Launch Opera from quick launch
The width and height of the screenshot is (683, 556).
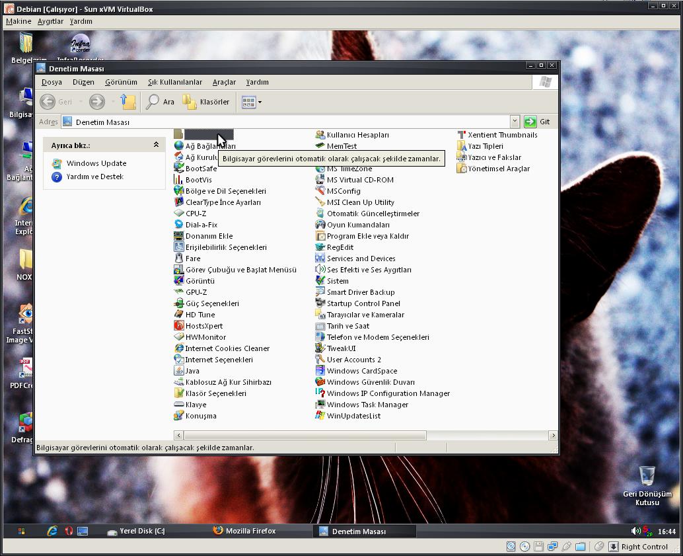point(69,531)
